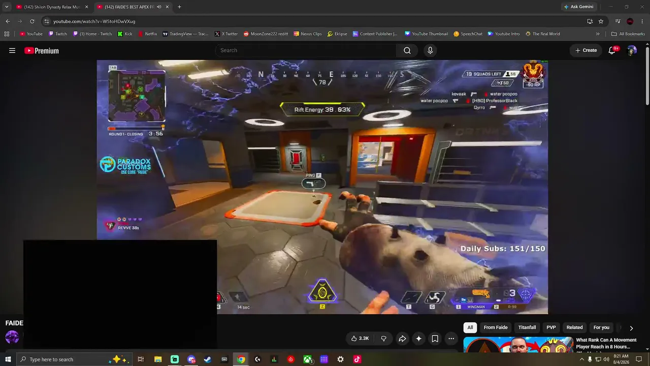
Task: Open YouTube notifications bell
Action: (x=613, y=50)
